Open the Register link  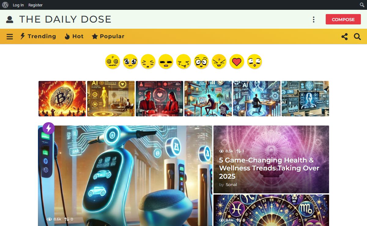tap(35, 5)
